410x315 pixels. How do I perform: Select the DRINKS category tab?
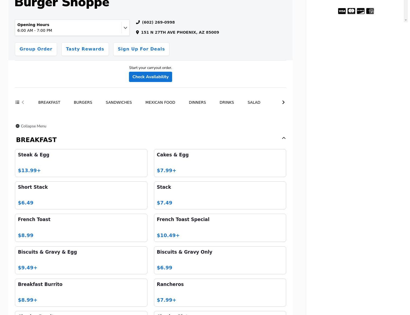pos(227,102)
